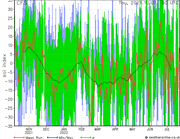Screen dimensions: 180x139
Task: Click the '2021' year label under NOV
Action: click(29, 133)
